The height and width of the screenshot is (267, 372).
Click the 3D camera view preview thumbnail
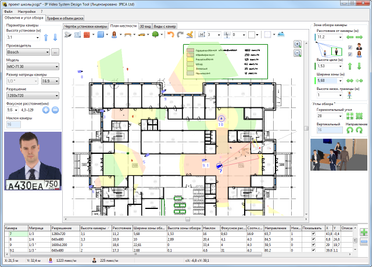pos(339,154)
